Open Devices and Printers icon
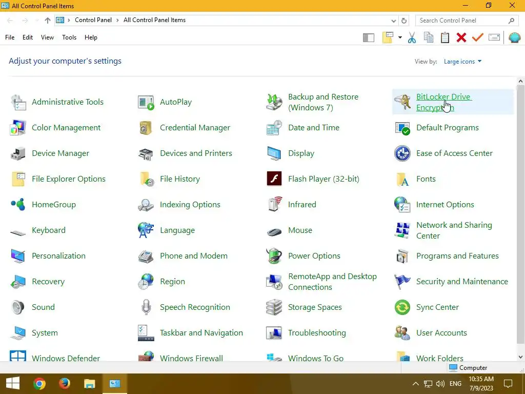525x394 pixels. 146,153
